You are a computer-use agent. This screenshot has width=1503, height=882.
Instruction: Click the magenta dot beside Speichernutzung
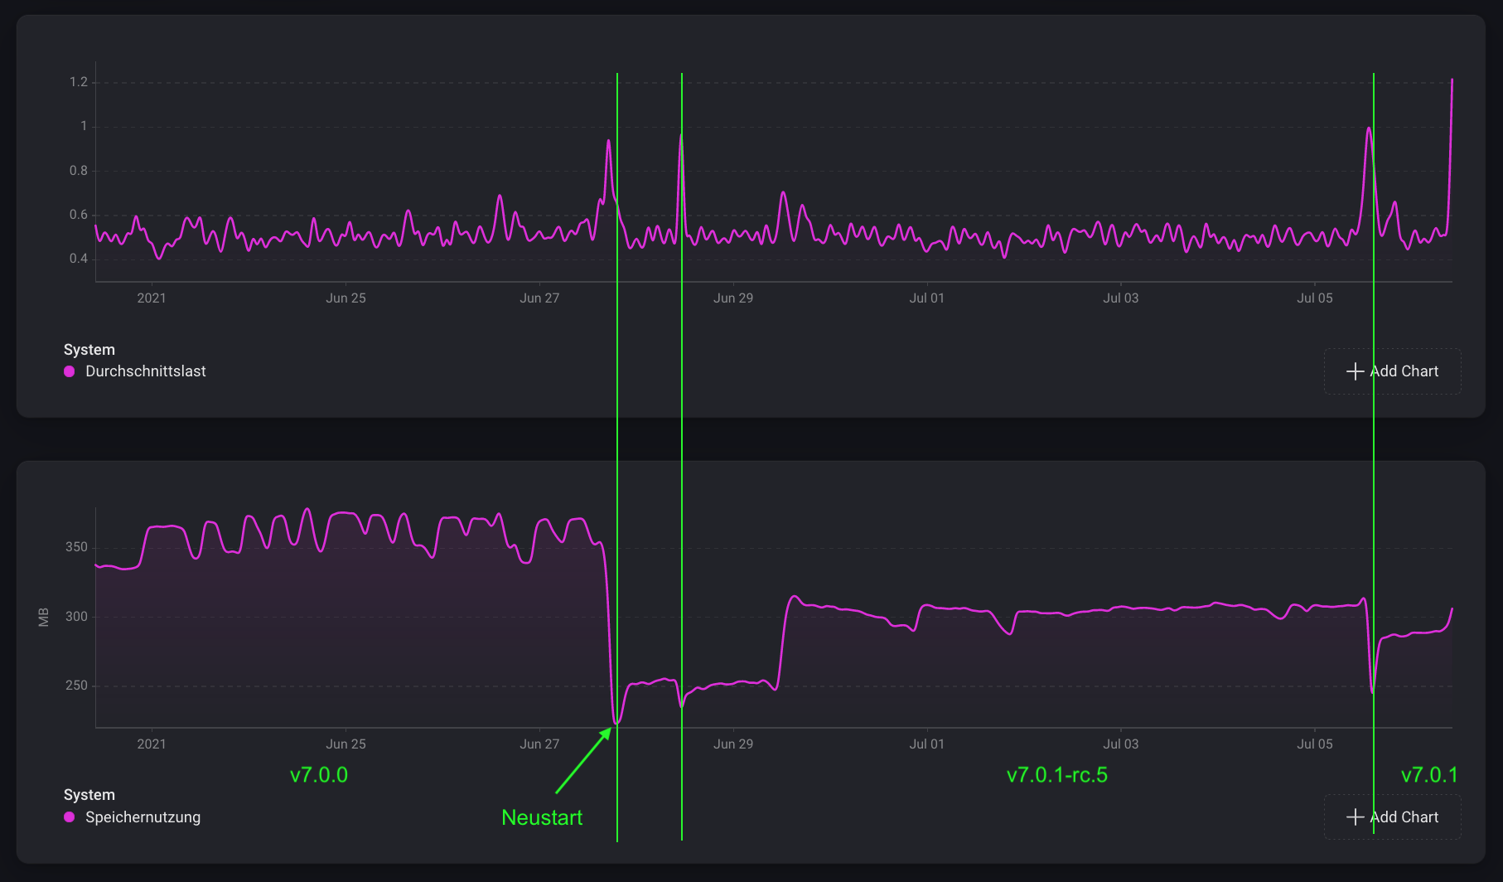click(x=70, y=817)
